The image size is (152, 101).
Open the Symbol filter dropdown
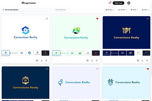pyautogui.click(x=123, y=10)
